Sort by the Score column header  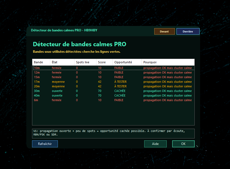click(104, 62)
